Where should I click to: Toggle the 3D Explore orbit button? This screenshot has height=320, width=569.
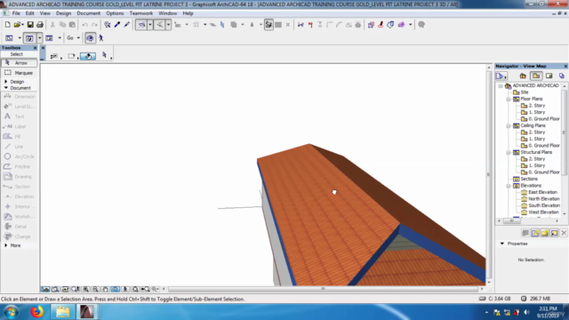pyautogui.click(x=90, y=37)
